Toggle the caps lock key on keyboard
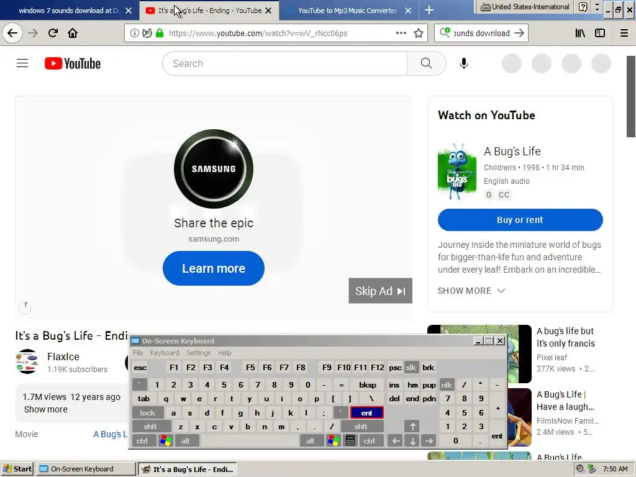The width and height of the screenshot is (636, 477). click(x=148, y=413)
